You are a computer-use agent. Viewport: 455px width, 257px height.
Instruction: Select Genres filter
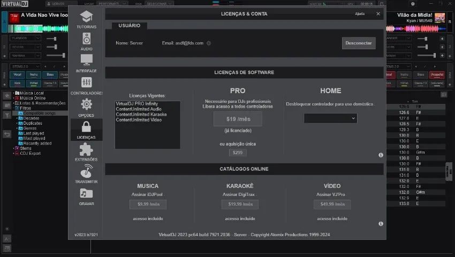coord(29,128)
